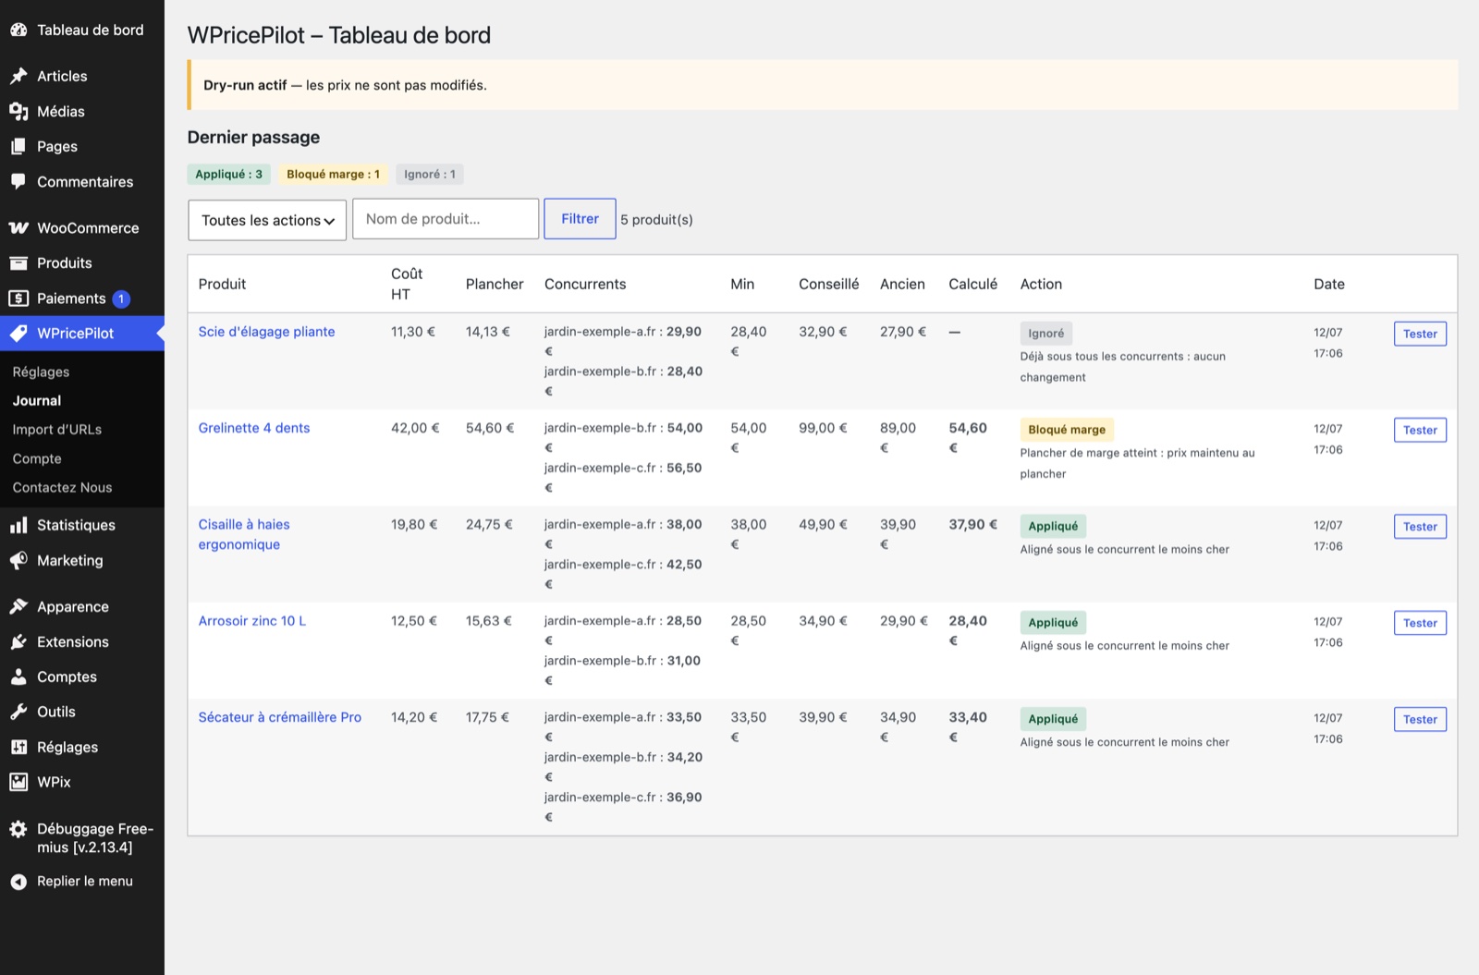Click the Pages icon in sidebar
This screenshot has height=975, width=1479.
[x=18, y=146]
